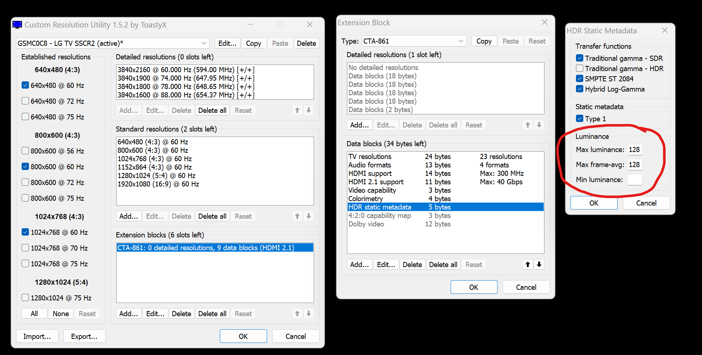Select HDR static metadata data block row
Image resolution: width=702 pixels, height=355 pixels.
point(446,207)
